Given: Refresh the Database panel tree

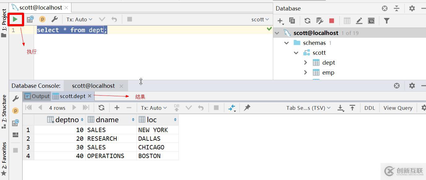Looking at the screenshot, I should [307, 21].
